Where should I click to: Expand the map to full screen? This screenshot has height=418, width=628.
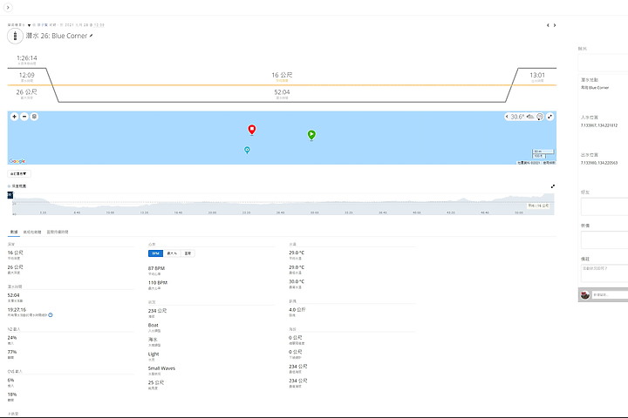549,117
